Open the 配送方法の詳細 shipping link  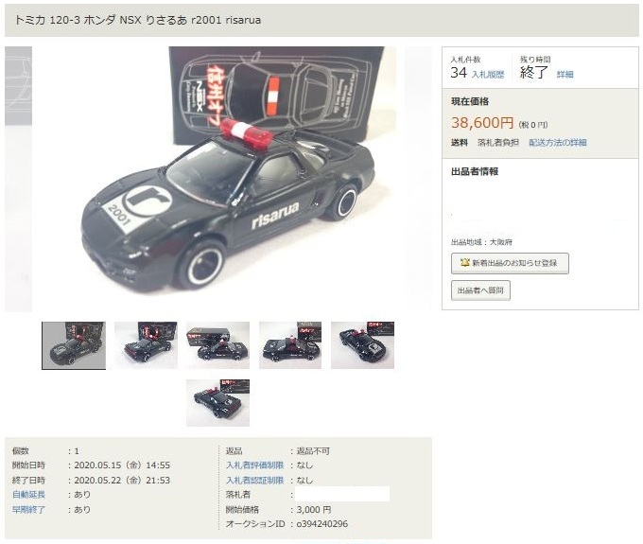click(x=557, y=142)
